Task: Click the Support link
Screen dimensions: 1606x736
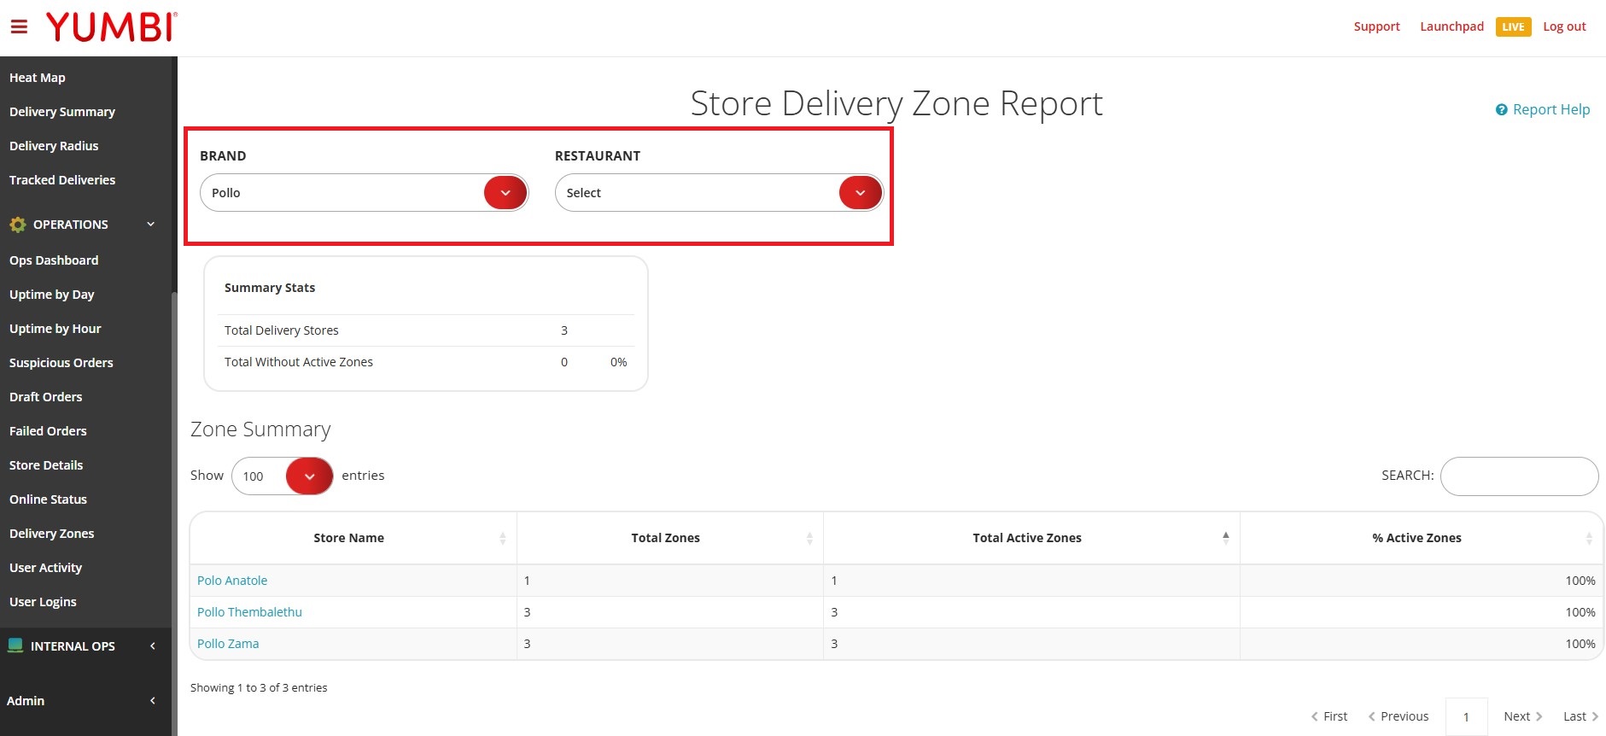Action: click(1376, 26)
